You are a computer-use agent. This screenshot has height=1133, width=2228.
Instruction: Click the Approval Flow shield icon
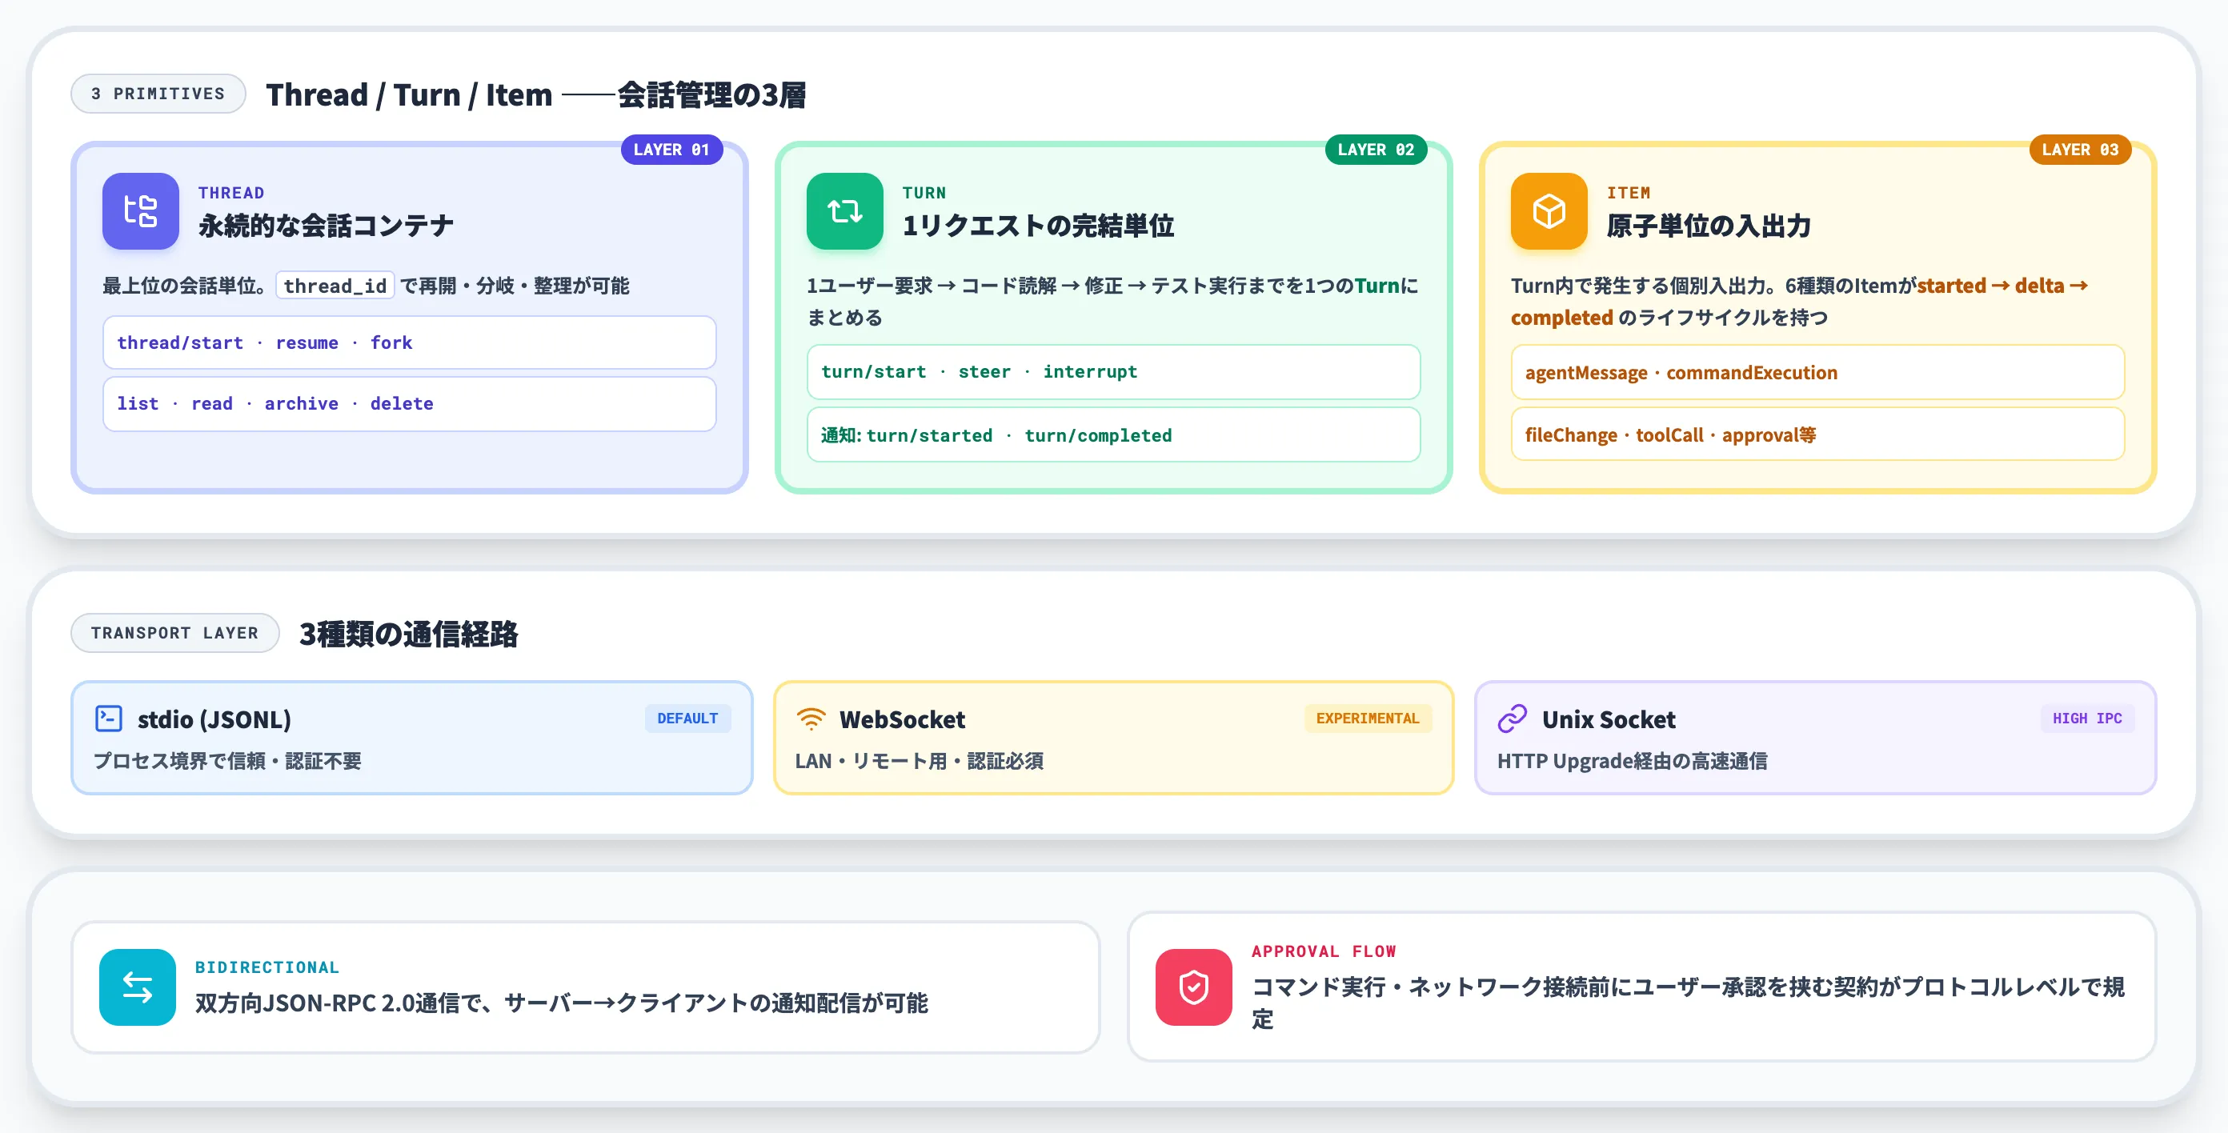(x=1193, y=987)
